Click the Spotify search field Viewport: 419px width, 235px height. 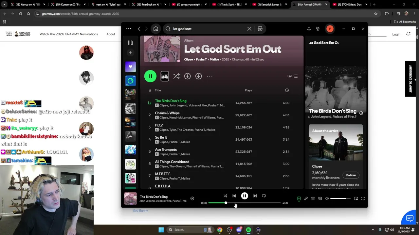[x=209, y=29]
